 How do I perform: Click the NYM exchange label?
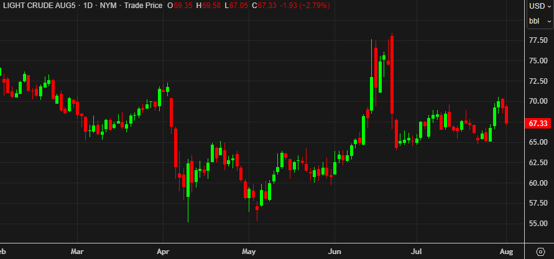108,6
